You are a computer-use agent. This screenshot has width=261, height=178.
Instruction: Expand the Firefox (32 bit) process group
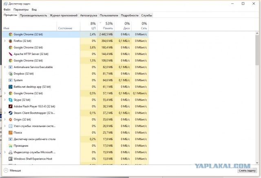[5, 41]
